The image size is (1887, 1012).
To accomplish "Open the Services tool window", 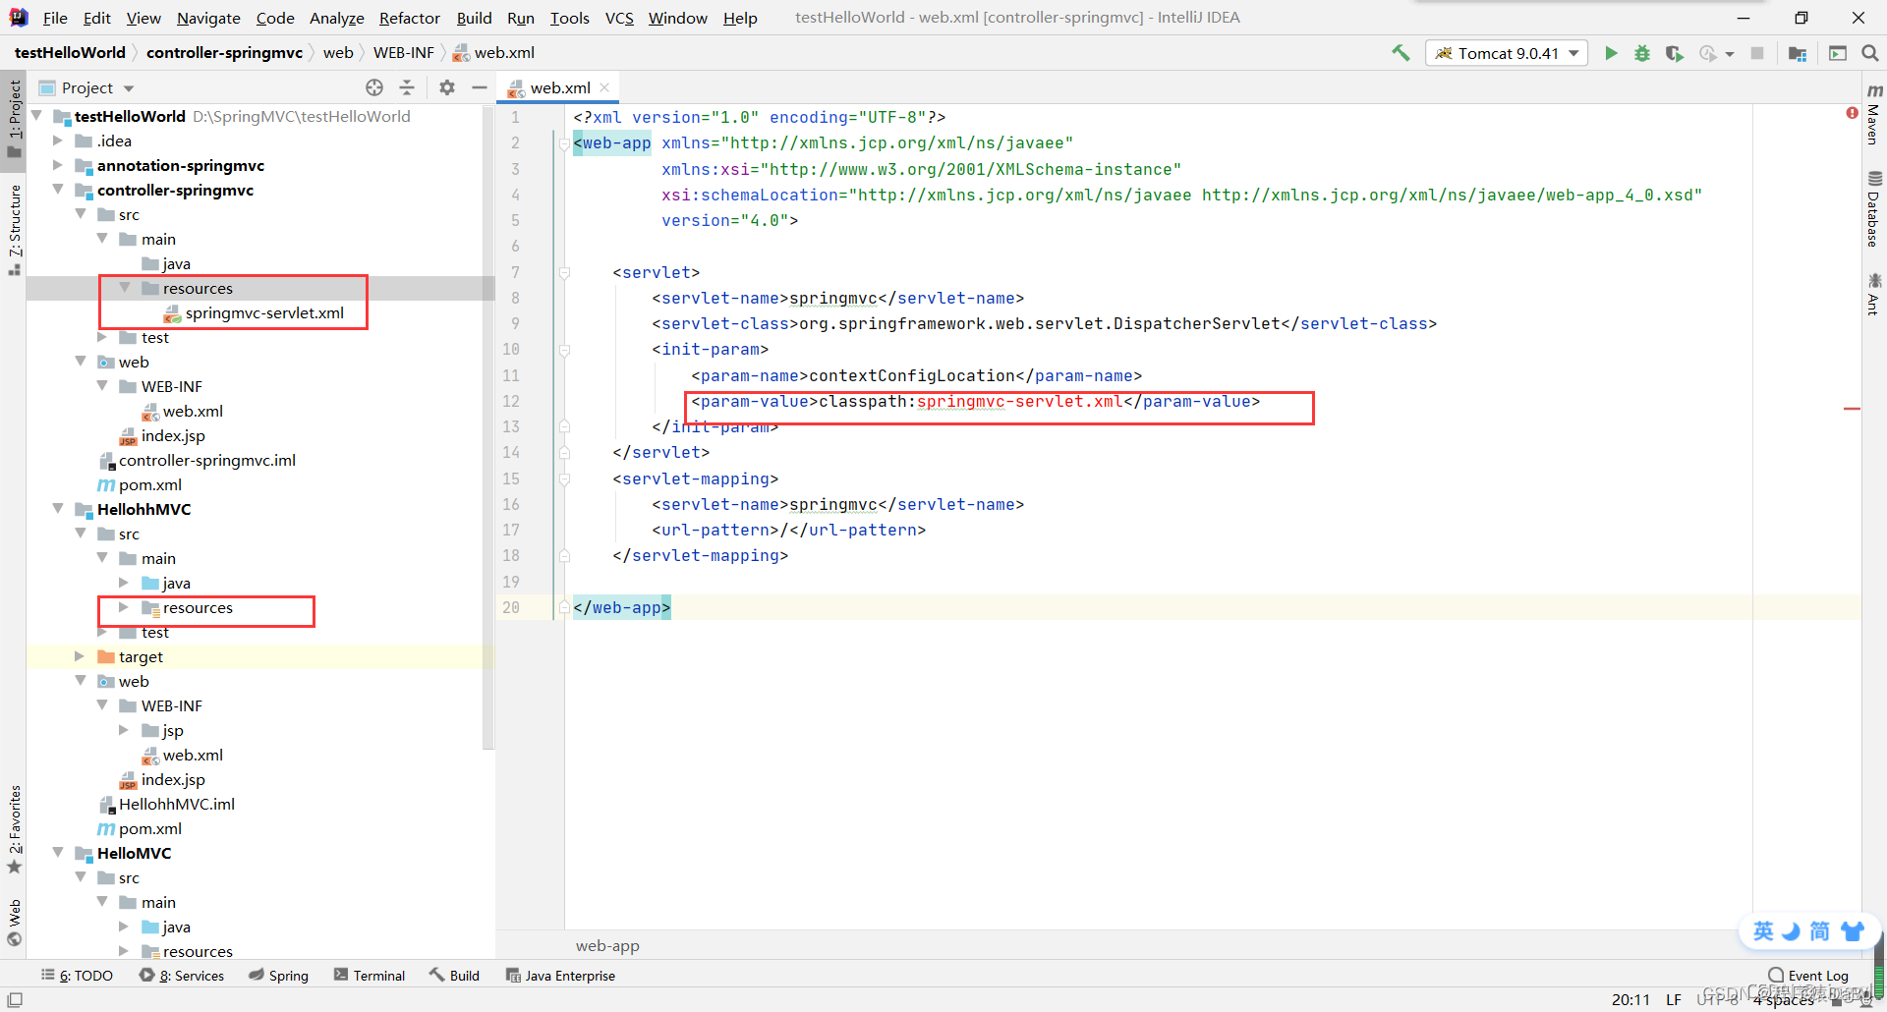I will 182,976.
